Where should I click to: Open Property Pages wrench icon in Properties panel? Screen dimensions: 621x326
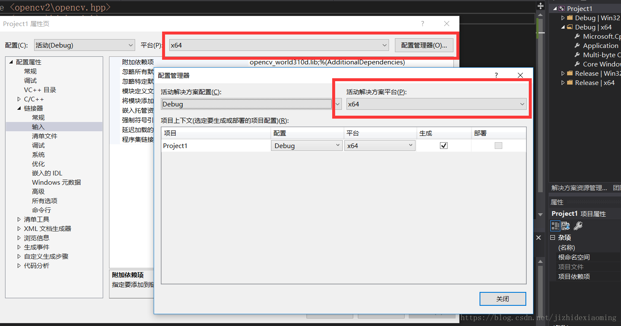tap(578, 226)
